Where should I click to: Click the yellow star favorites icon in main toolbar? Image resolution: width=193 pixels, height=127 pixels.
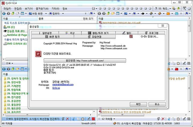178,9
